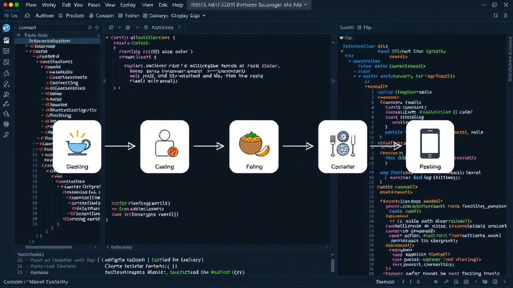The width and height of the screenshot is (513, 288).
Task: Open the Ectloy menu
Action: click(128, 5)
